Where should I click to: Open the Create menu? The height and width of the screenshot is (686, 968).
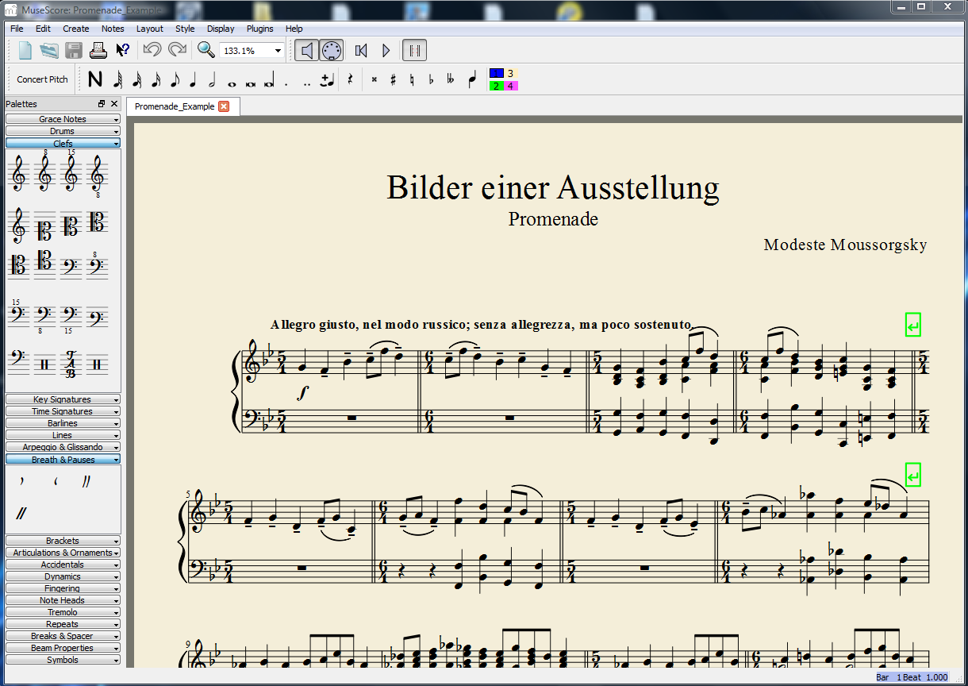76,29
